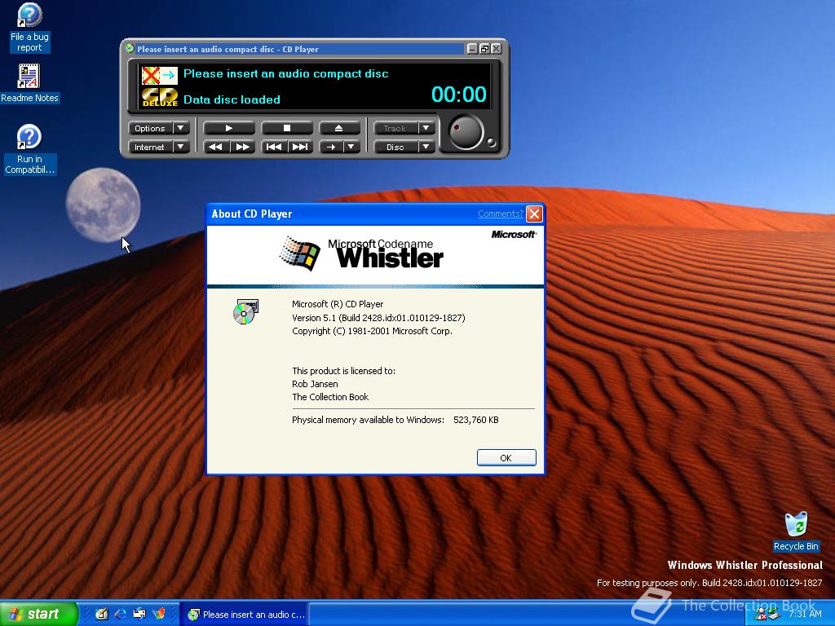Click OK in About CD Player
Screen dimensions: 835x626
[x=506, y=458]
